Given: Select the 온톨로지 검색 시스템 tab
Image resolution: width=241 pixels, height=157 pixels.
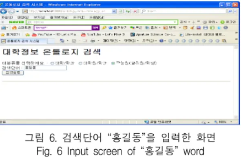Looking at the screenshot, I should (x=23, y=41).
